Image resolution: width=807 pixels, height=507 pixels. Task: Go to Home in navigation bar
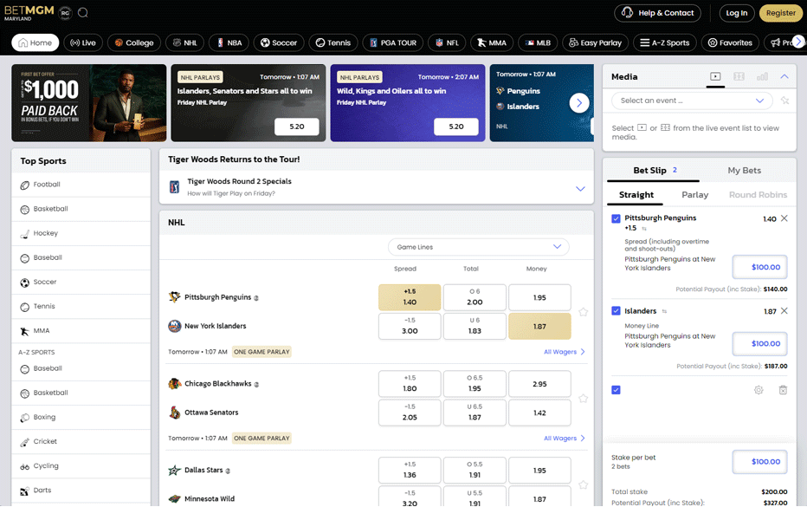(x=36, y=42)
